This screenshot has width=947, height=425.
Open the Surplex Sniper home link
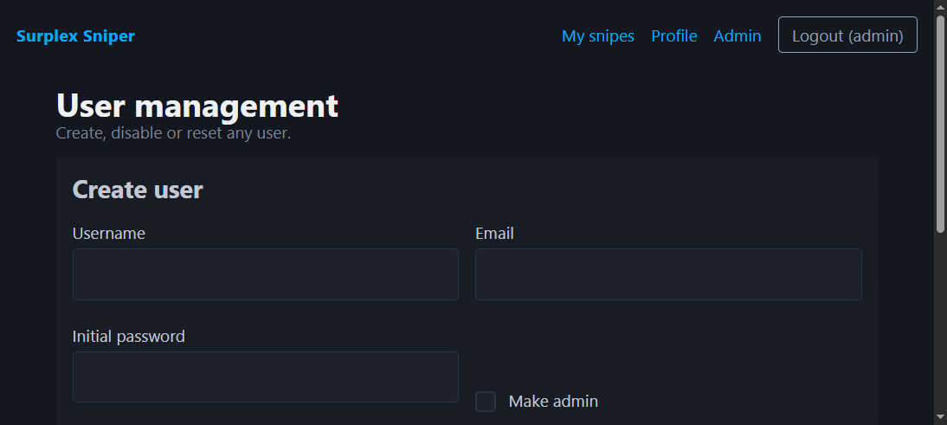click(75, 36)
